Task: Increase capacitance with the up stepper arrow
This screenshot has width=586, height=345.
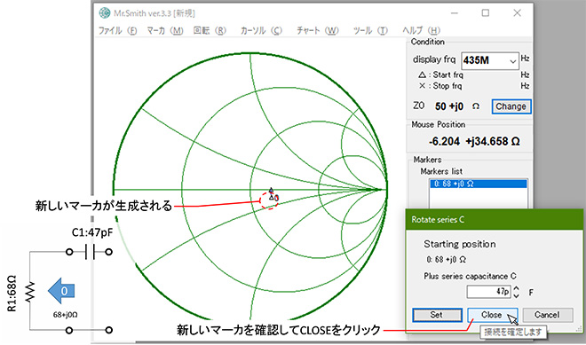Action: point(516,288)
